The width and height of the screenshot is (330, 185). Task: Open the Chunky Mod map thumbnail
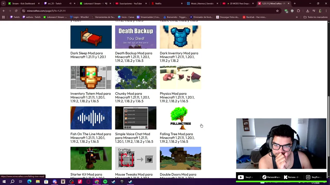pyautogui.click(x=136, y=77)
